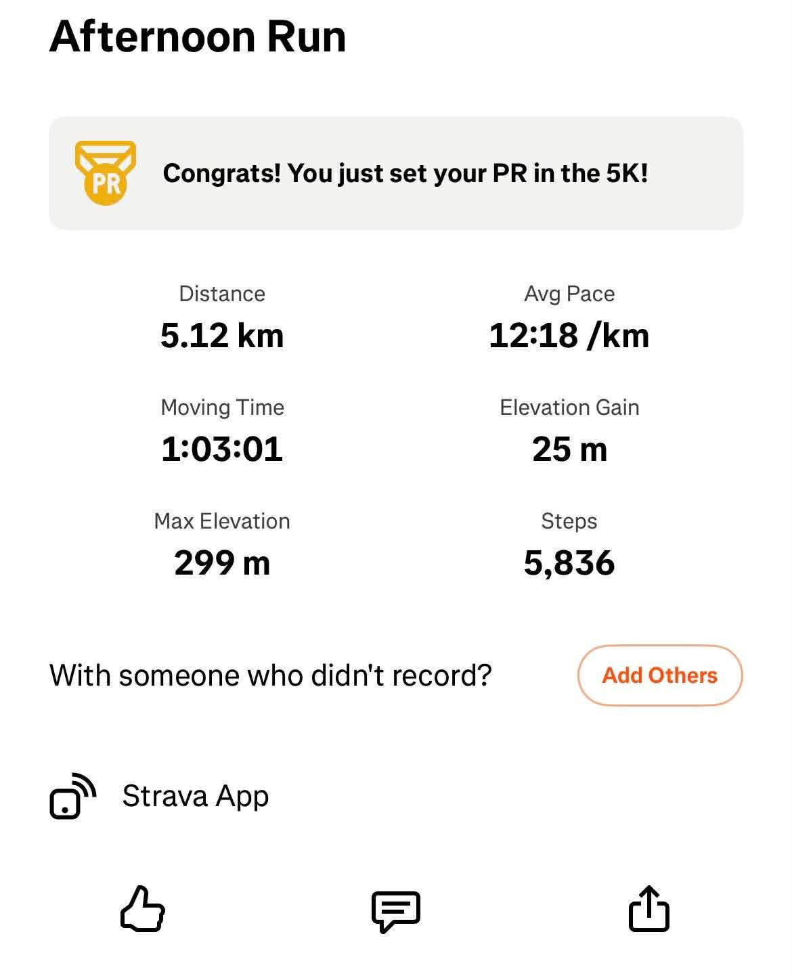Open the 5K PR congrats banner
Image resolution: width=792 pixels, height=978 pixels.
[405, 173]
